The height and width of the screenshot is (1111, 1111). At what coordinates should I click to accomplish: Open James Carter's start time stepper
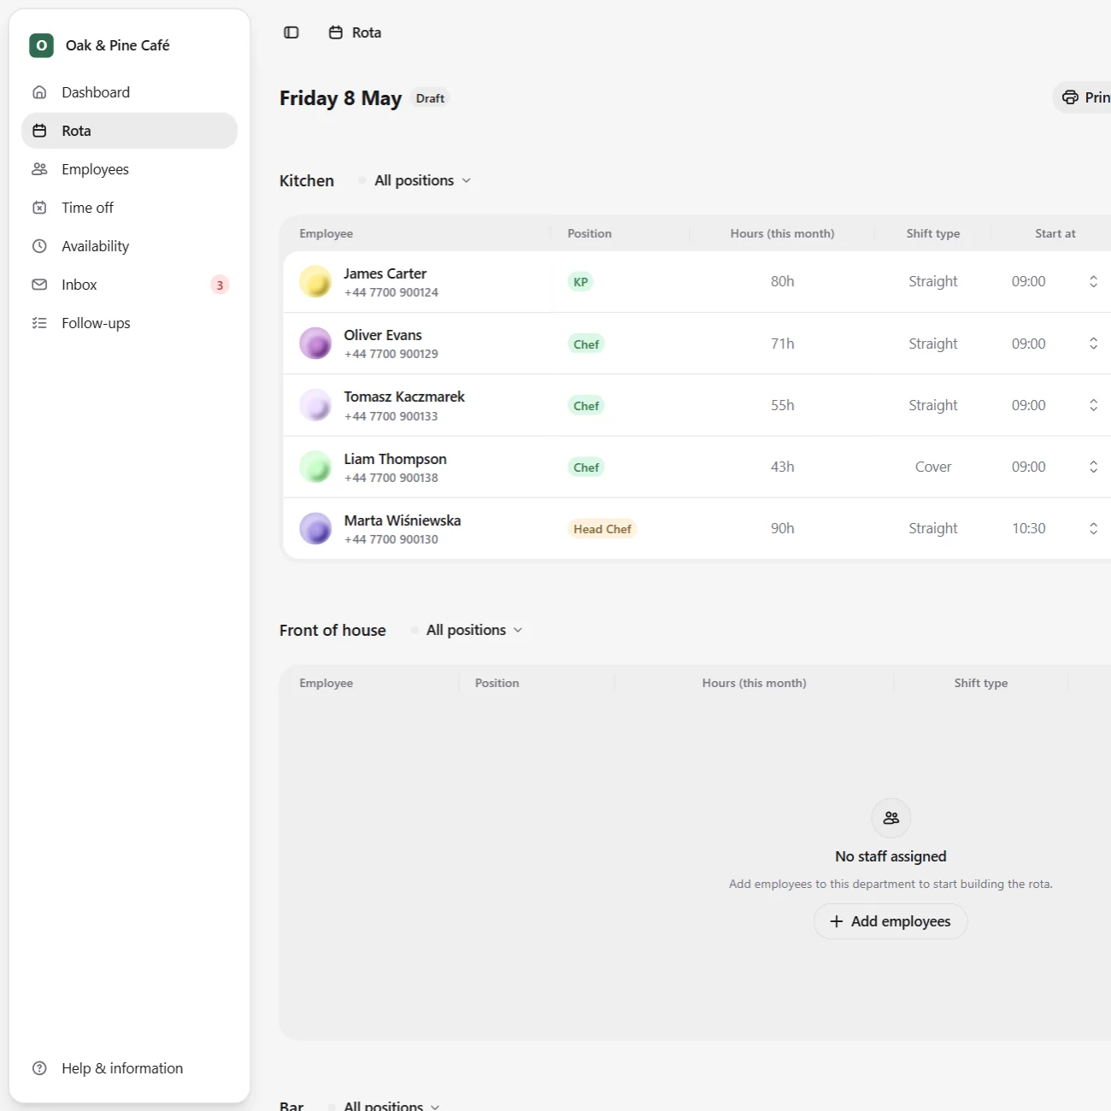coord(1093,281)
